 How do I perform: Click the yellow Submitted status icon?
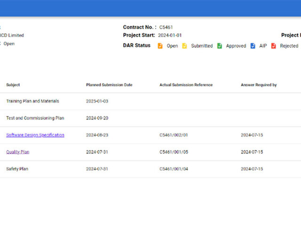coord(184,46)
